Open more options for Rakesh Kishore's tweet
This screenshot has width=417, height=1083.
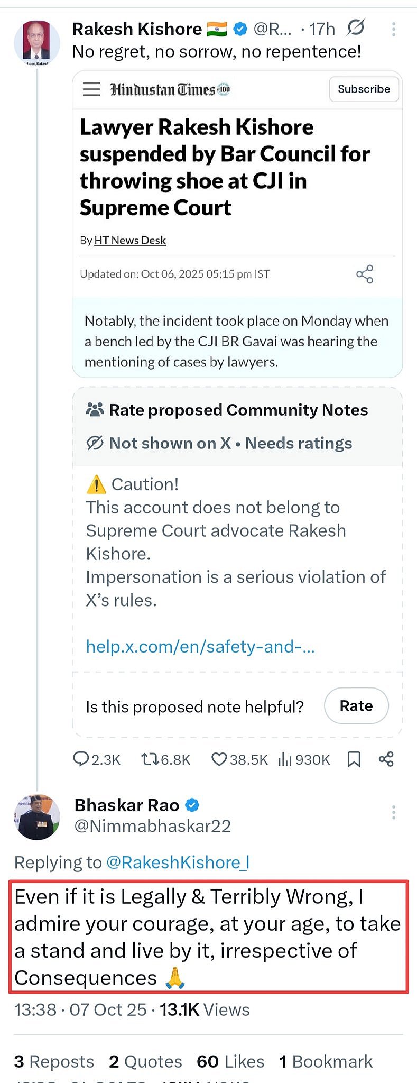pos(394,29)
